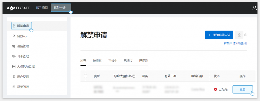Click the 状态 column header

click(217, 76)
